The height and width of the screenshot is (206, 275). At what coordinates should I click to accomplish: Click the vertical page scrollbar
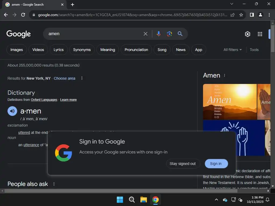273,39
